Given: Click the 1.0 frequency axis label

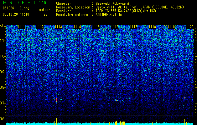Looking at the screenshot, I should click(3, 57).
